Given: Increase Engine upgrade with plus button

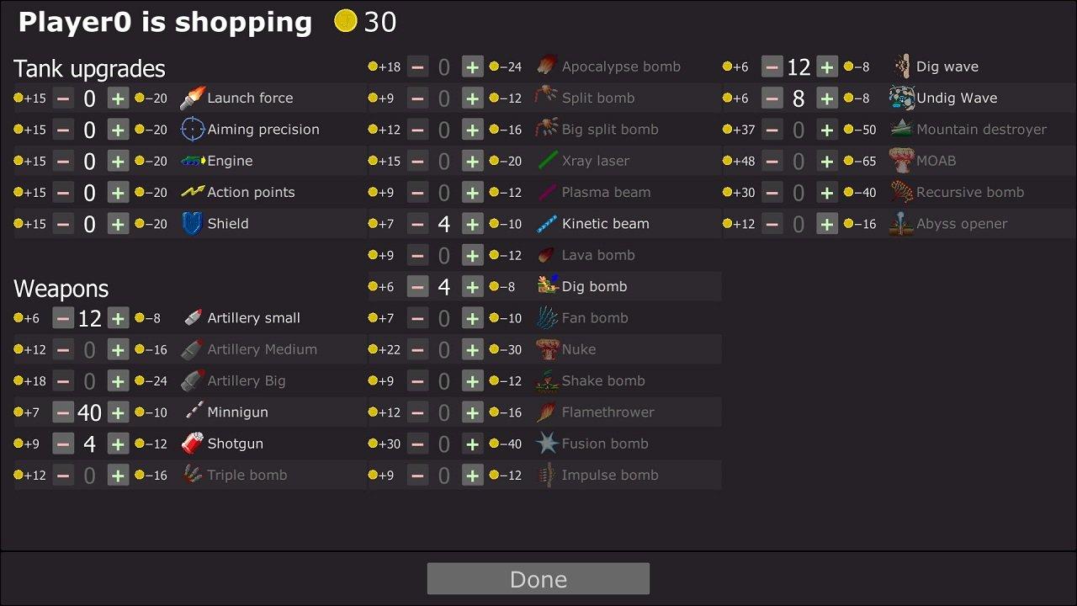Looking at the screenshot, I should tap(118, 161).
